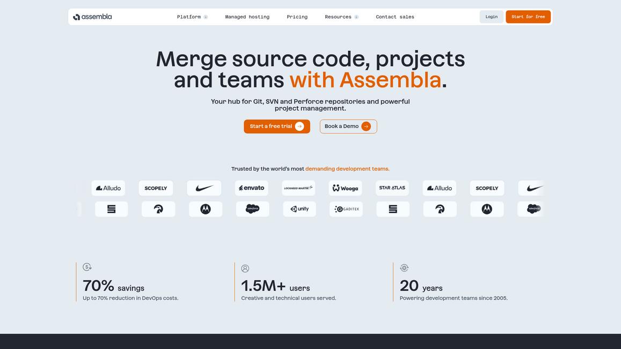Book a Demo via the outlined button
Viewport: 621px width, 349px height.
point(348,126)
